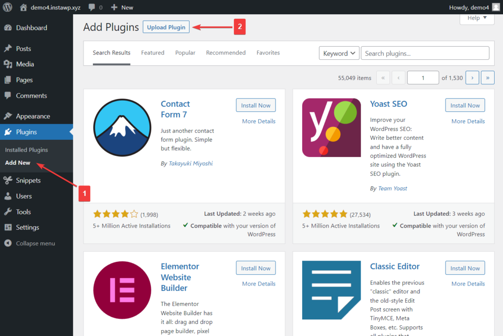Go to the next results page
This screenshot has height=336, width=503.
(x=472, y=78)
